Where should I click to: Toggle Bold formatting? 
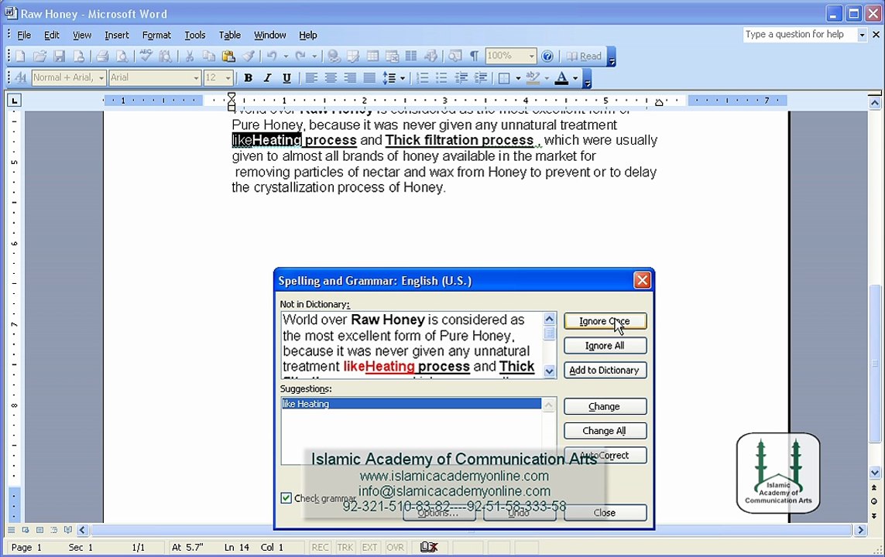(x=248, y=78)
